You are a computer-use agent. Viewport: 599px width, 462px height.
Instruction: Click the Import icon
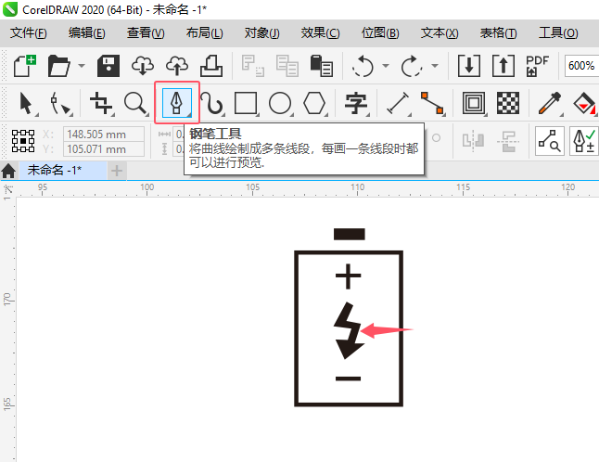469,66
